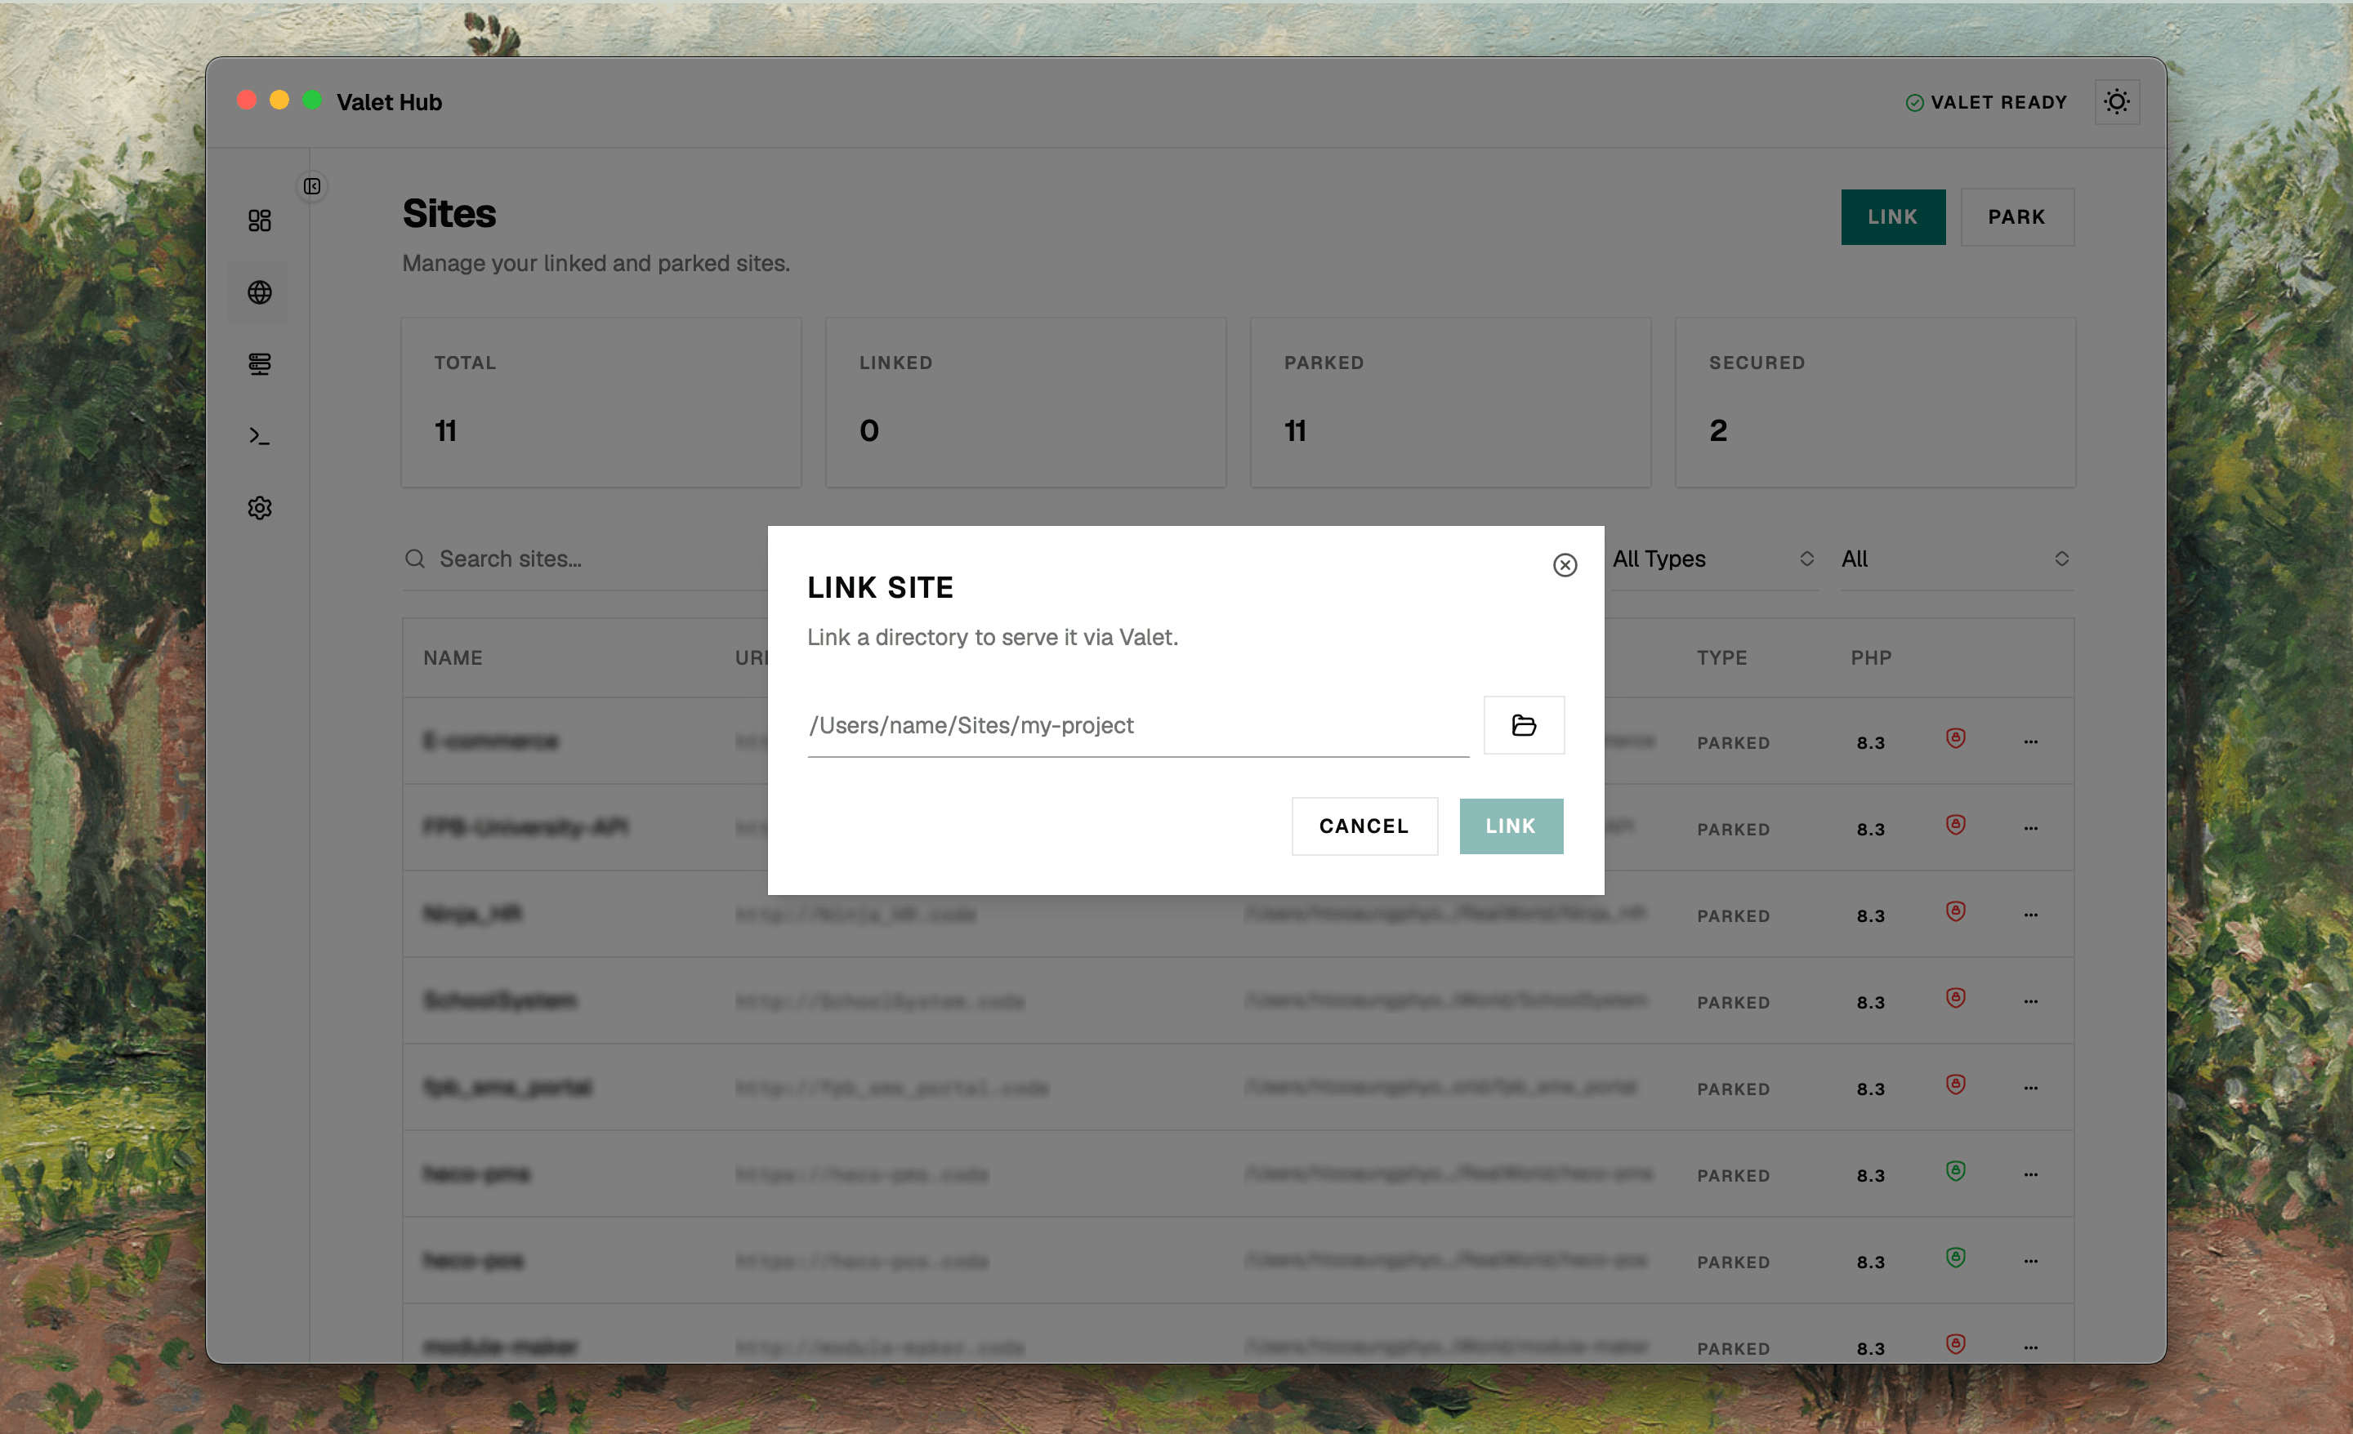The image size is (2353, 1434).
Task: Select the PARKED stat card
Action: point(1450,402)
